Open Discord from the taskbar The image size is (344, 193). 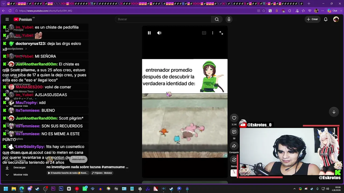pyautogui.click(x=30, y=189)
